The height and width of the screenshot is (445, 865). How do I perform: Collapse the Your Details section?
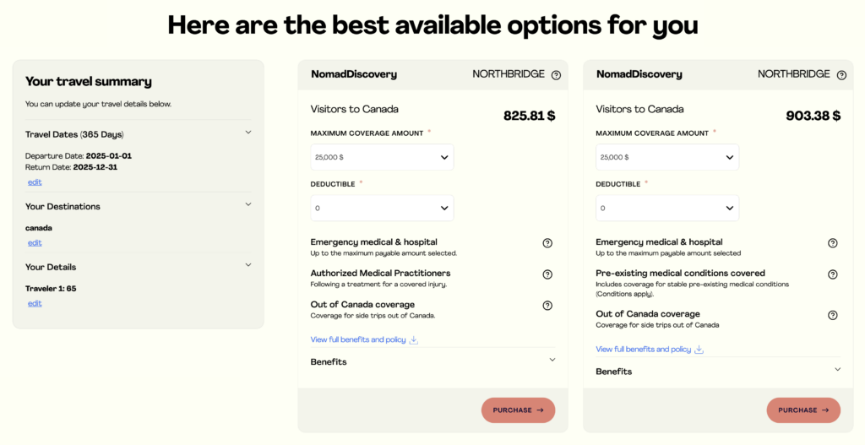tap(248, 265)
